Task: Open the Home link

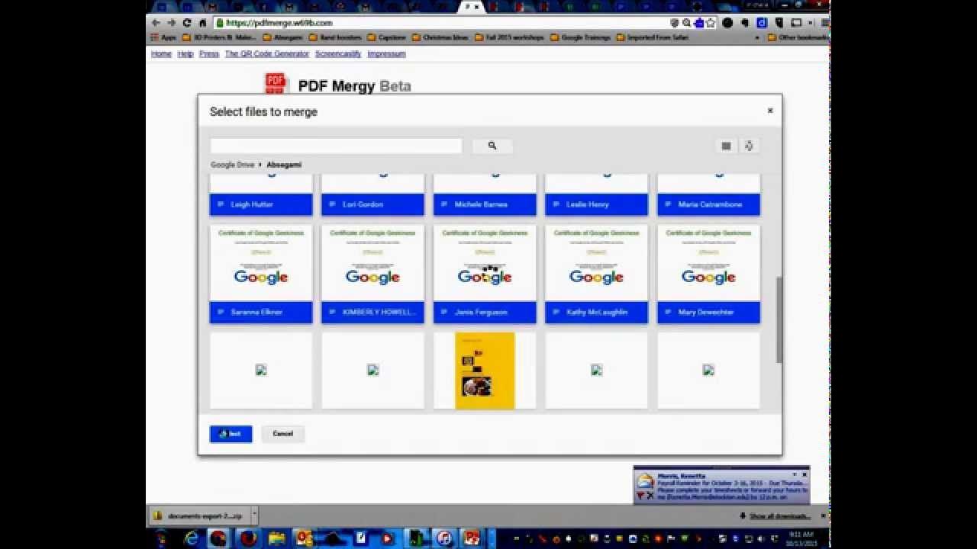Action: click(x=161, y=54)
